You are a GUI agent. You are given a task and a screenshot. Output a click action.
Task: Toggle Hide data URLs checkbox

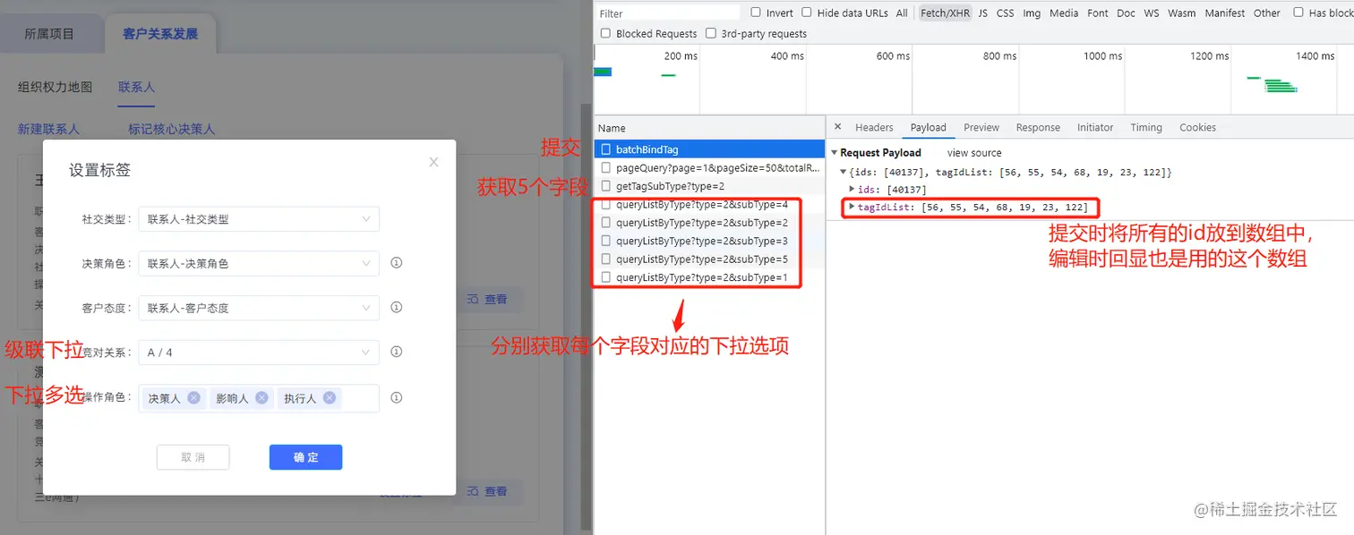807,13
